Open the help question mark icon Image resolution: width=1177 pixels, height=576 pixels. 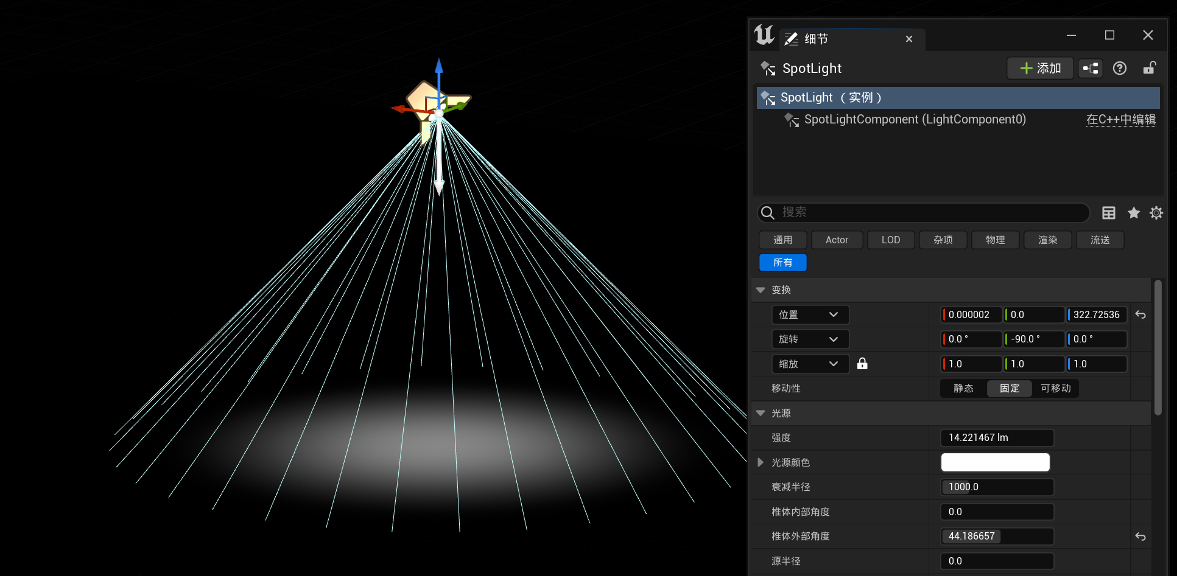(x=1119, y=68)
